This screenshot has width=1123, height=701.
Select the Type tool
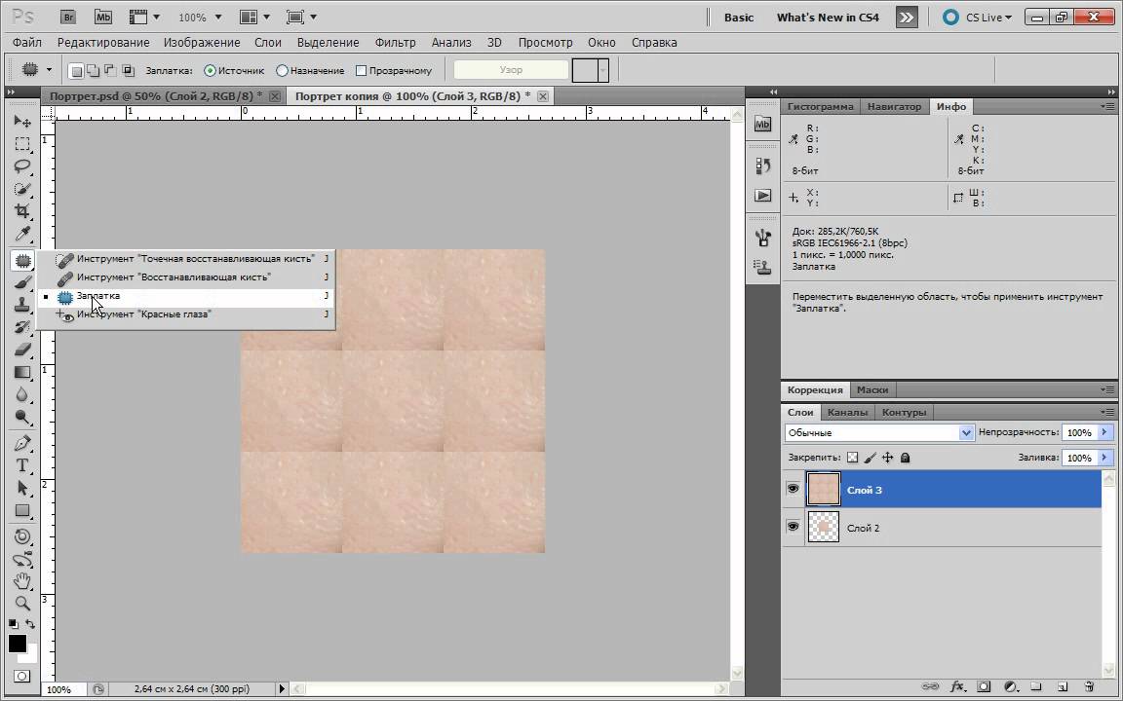[x=21, y=465]
